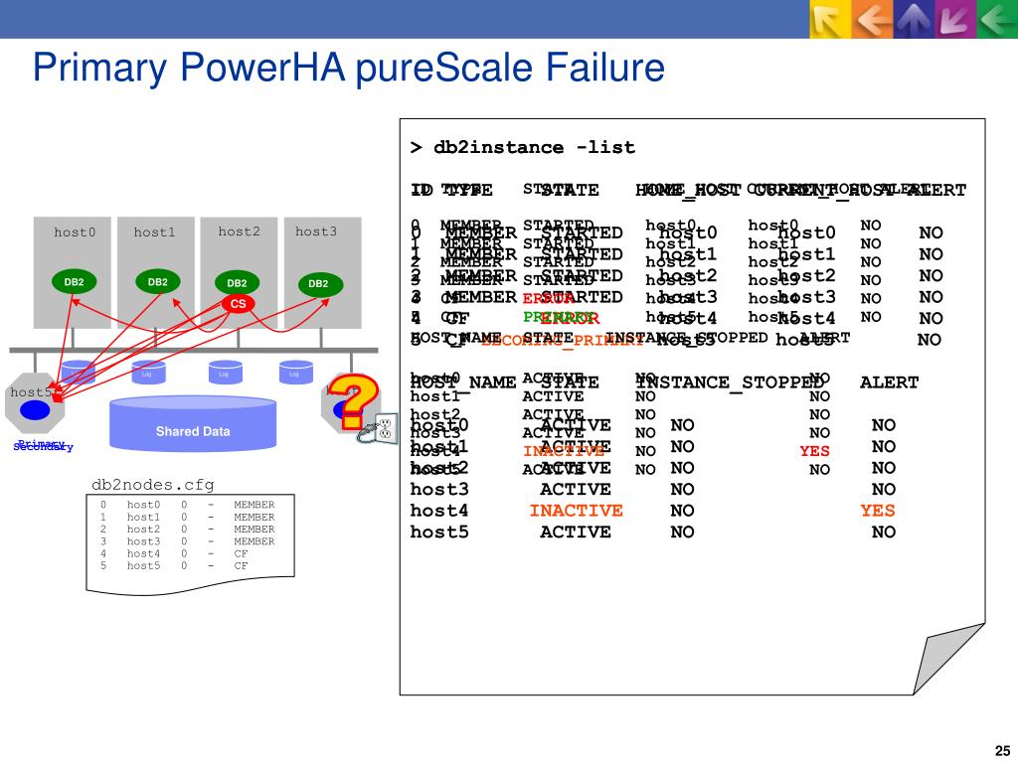Click host2 in the db2nodes.cfg listing

pyautogui.click(x=143, y=530)
